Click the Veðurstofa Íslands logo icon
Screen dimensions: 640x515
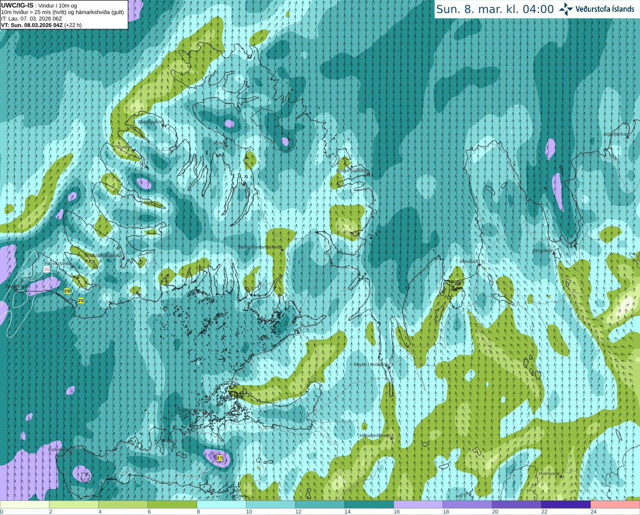(566, 9)
